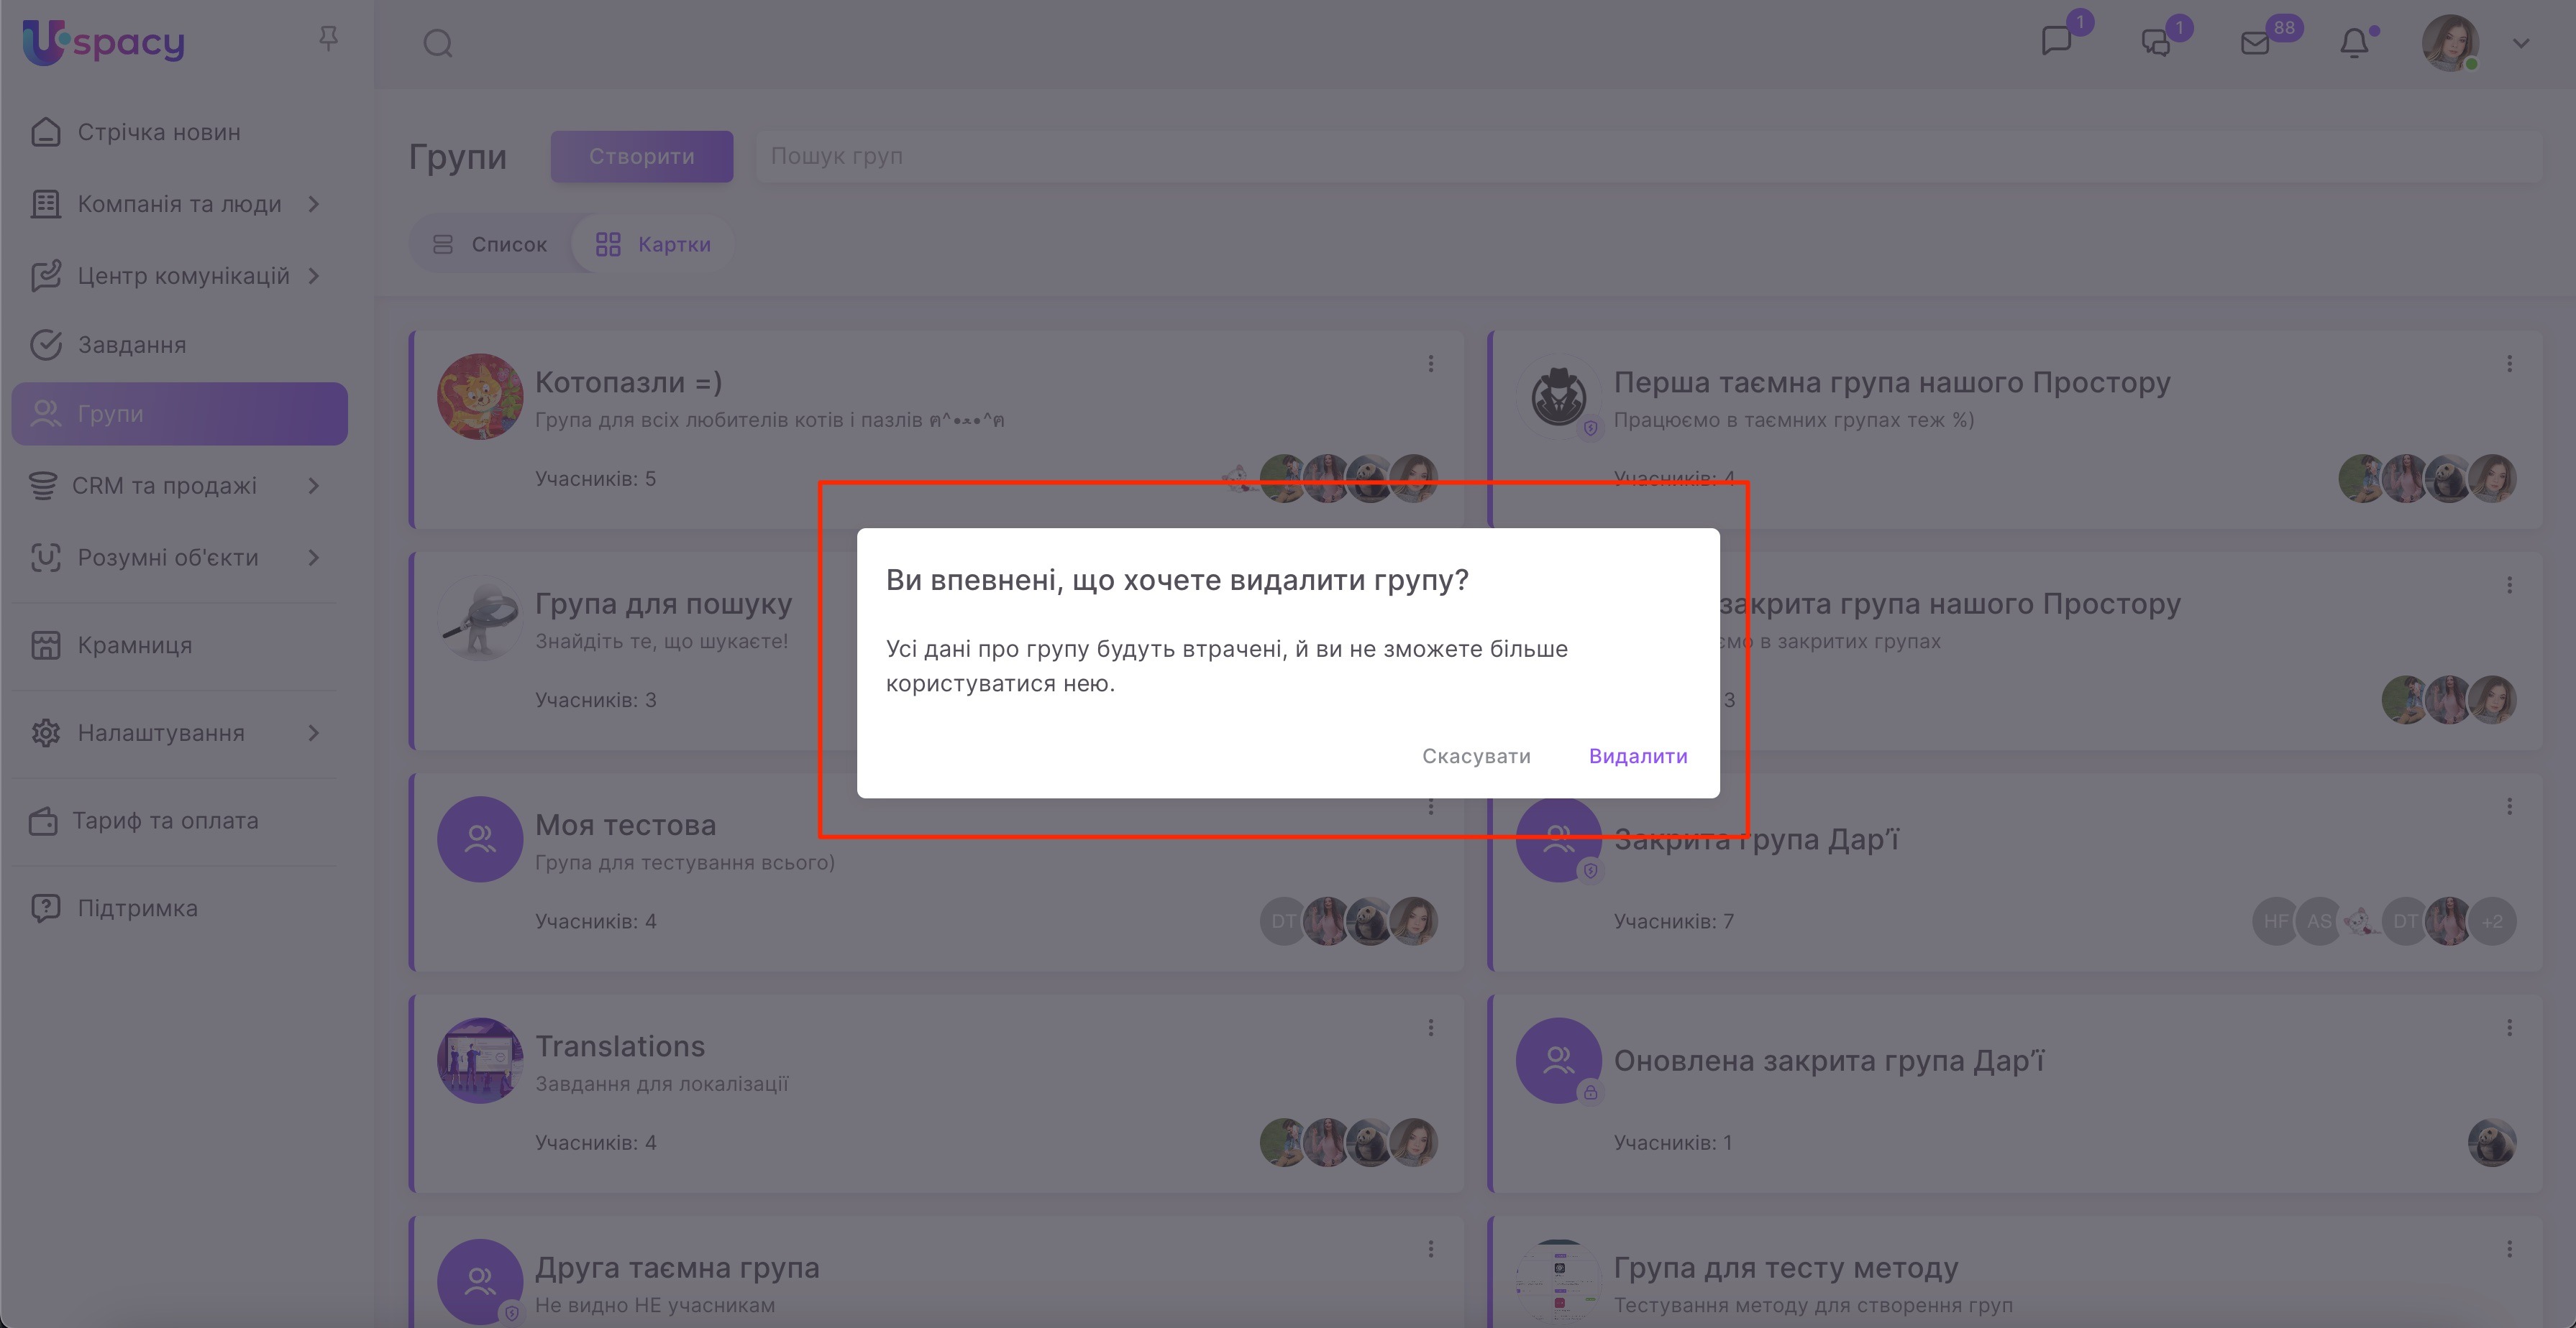Open three-dot menu on Котопазли card
The width and height of the screenshot is (2576, 1328).
pos(1431,364)
